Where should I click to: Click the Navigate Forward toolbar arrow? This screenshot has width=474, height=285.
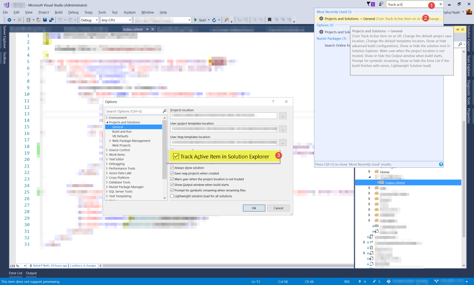pyautogui.click(x=19, y=20)
